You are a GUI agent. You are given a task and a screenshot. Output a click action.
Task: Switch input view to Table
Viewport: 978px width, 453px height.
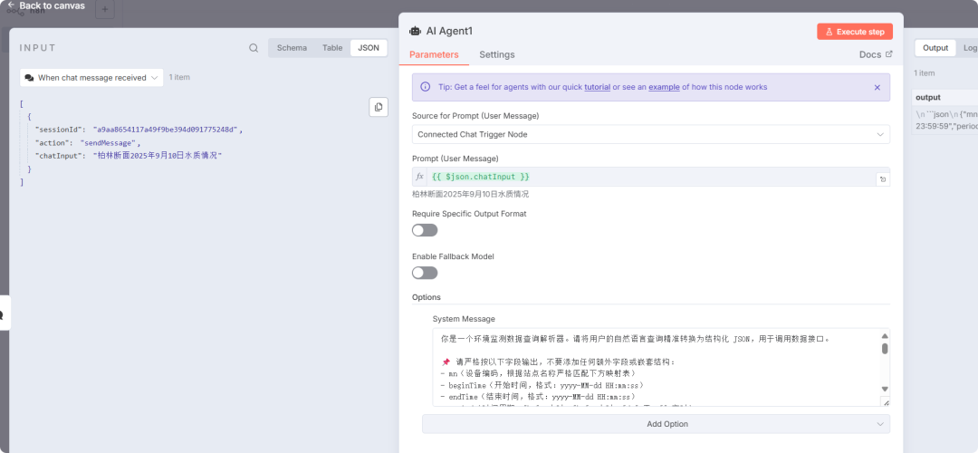point(331,48)
